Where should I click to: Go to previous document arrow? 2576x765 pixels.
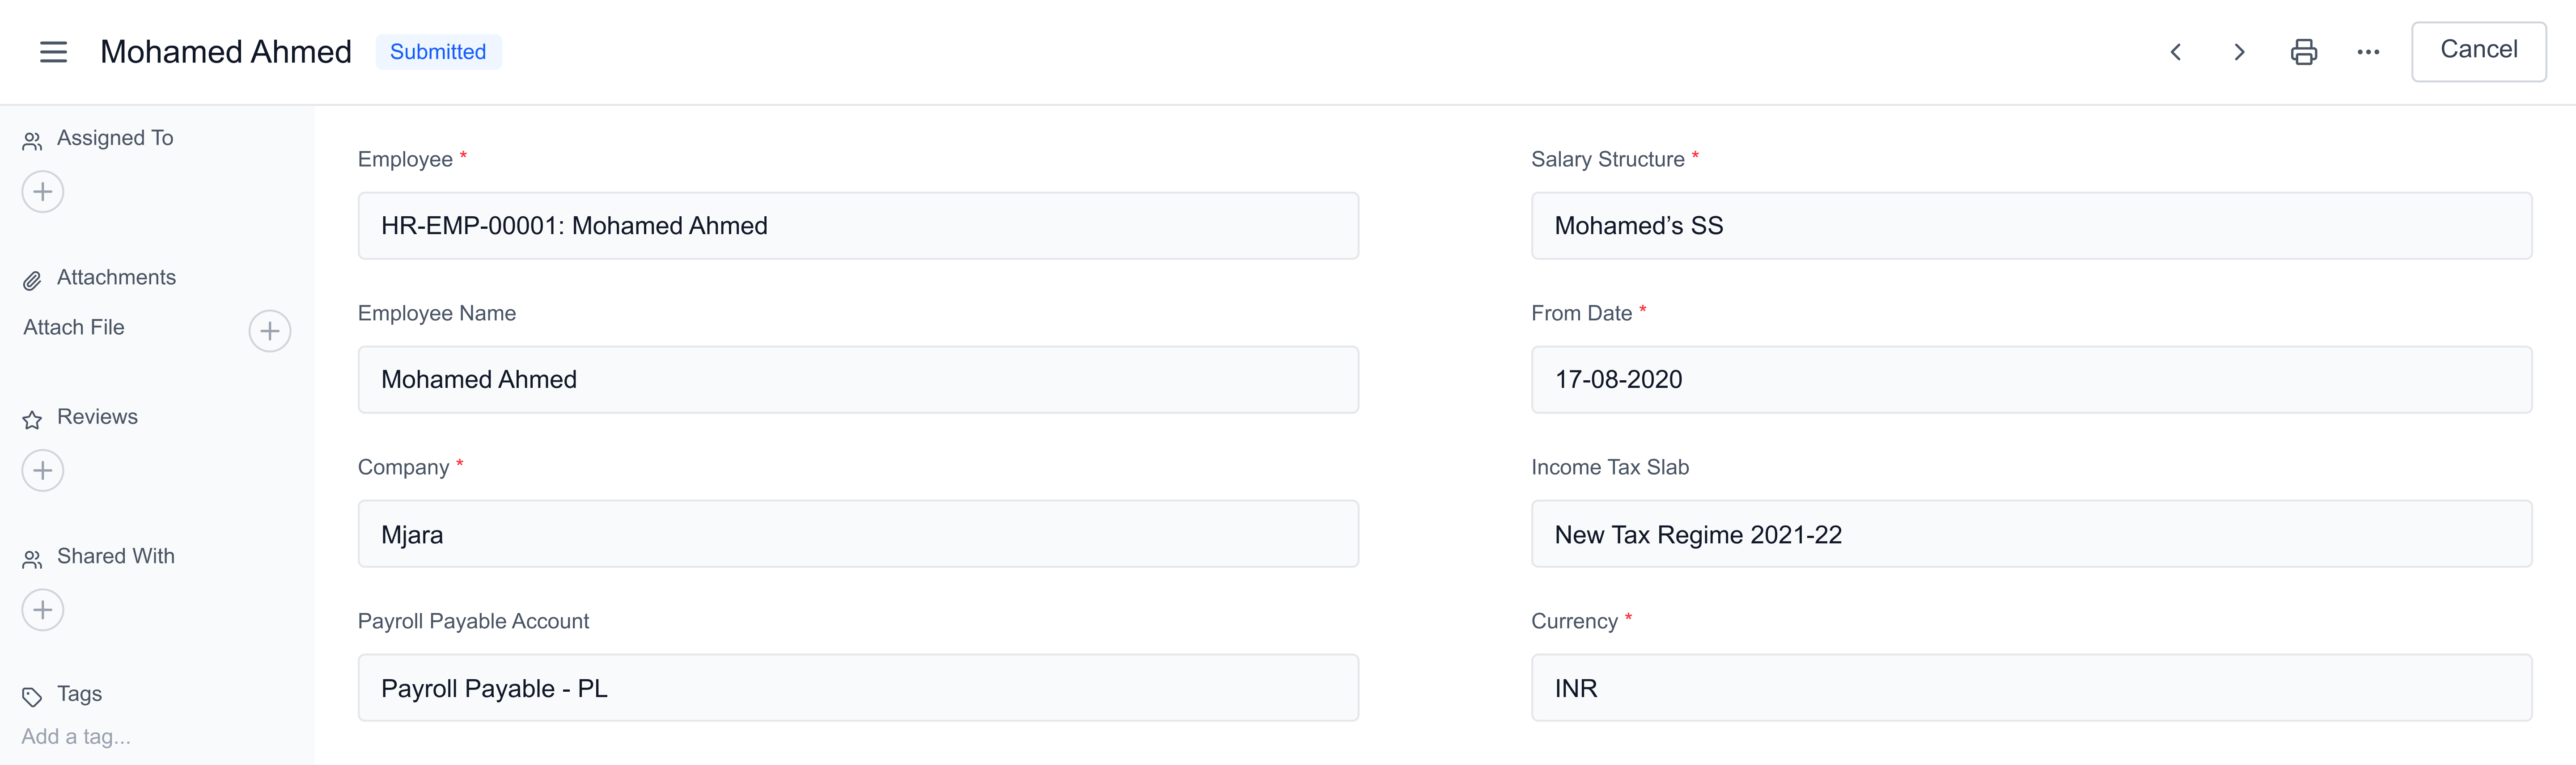[x=2175, y=52]
